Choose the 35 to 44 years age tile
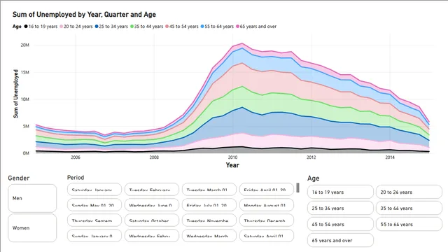The image size is (448, 252). click(x=409, y=209)
